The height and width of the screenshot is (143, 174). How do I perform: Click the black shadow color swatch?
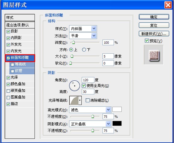click(117, 124)
